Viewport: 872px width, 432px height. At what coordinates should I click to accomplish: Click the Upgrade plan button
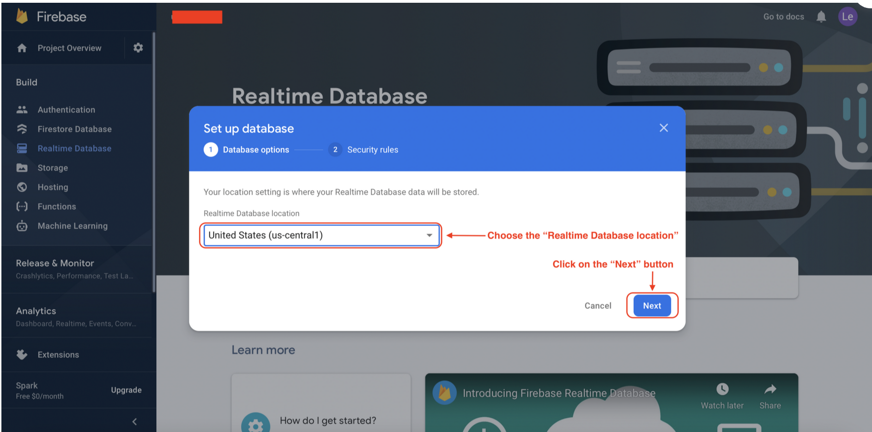pyautogui.click(x=126, y=390)
